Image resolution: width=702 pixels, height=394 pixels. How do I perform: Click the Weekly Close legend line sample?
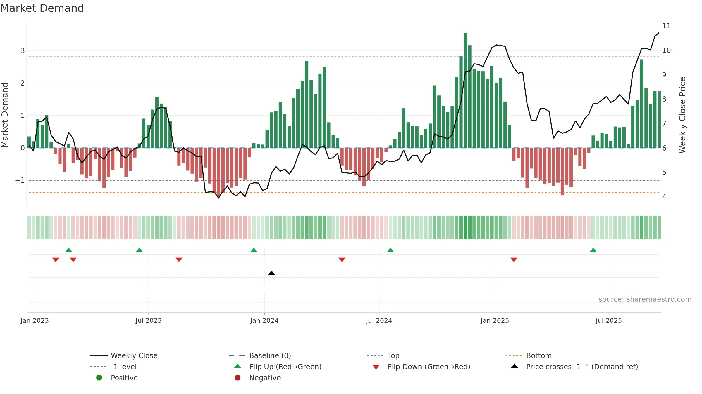point(99,355)
